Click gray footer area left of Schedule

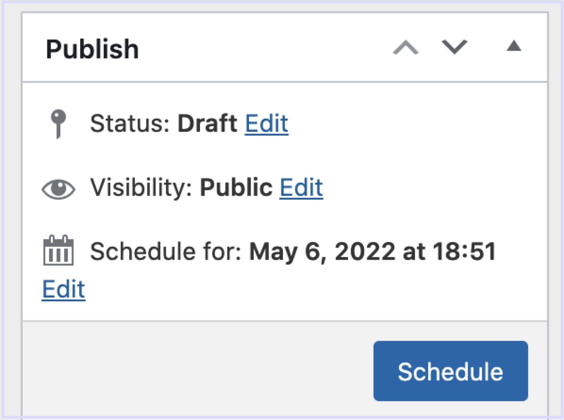(x=198, y=370)
